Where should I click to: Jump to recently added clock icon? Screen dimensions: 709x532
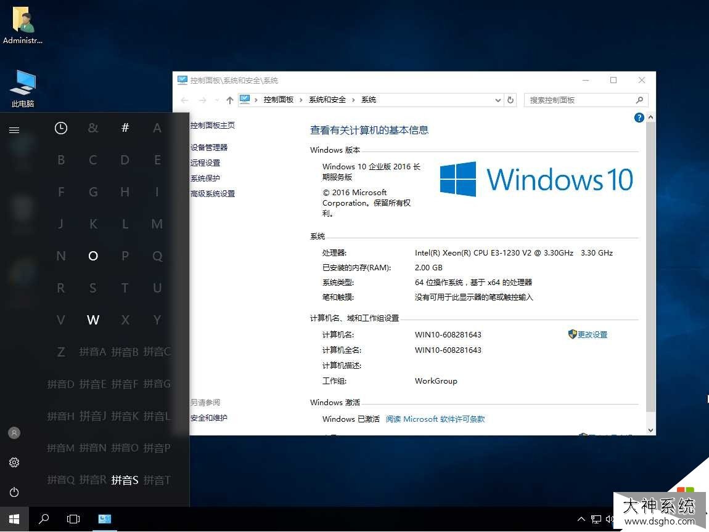60,128
